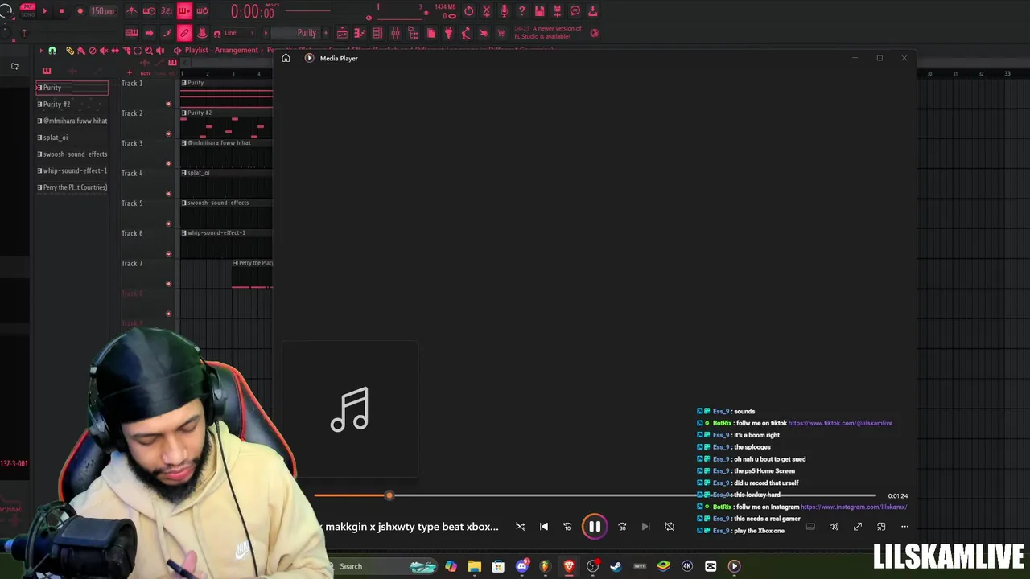This screenshot has height=579, width=1030.
Task: Click FL Studio stop button
Action: 61,11
